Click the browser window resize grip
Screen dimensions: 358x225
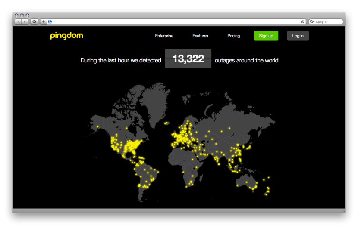point(343,210)
